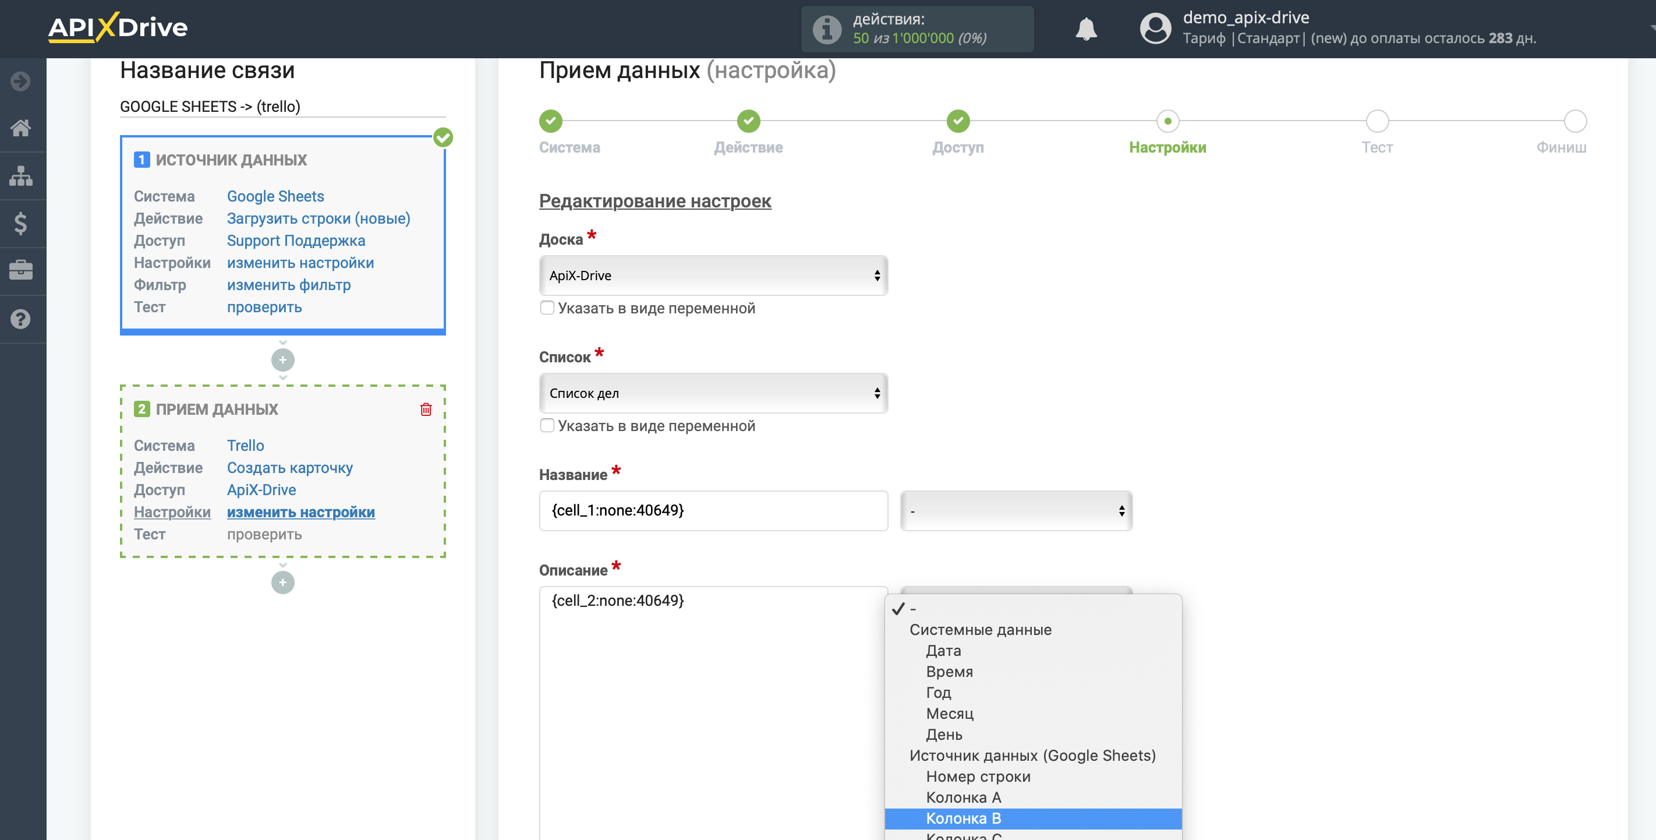Click the Trello system link
Screen dimensions: 1656x840
(x=245, y=446)
